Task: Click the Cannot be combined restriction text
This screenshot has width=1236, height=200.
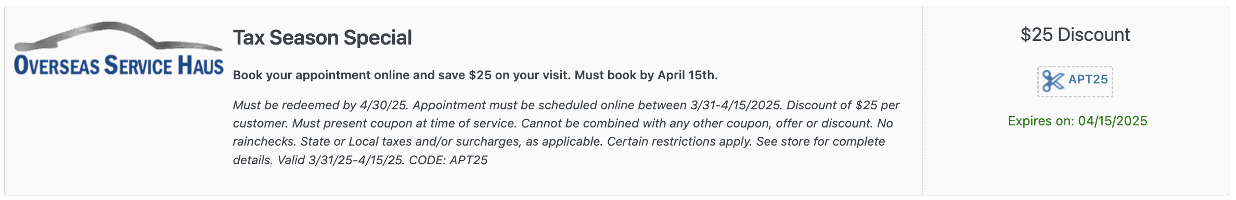Action: tap(697, 123)
